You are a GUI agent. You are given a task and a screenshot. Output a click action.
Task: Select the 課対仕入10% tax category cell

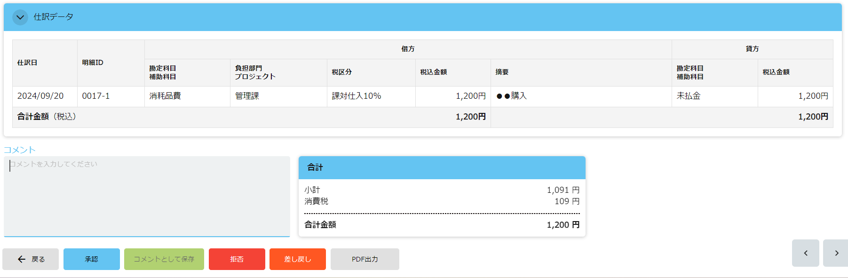coord(357,96)
